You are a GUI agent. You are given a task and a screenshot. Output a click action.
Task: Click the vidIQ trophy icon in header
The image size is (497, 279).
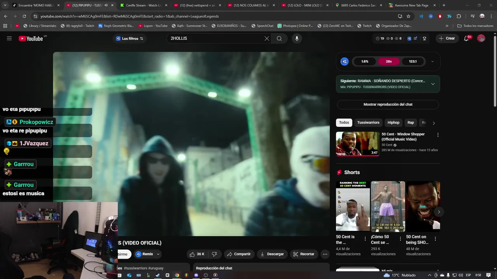coord(424,38)
